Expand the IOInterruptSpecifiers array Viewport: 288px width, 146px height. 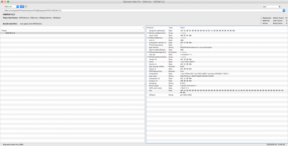148,33
